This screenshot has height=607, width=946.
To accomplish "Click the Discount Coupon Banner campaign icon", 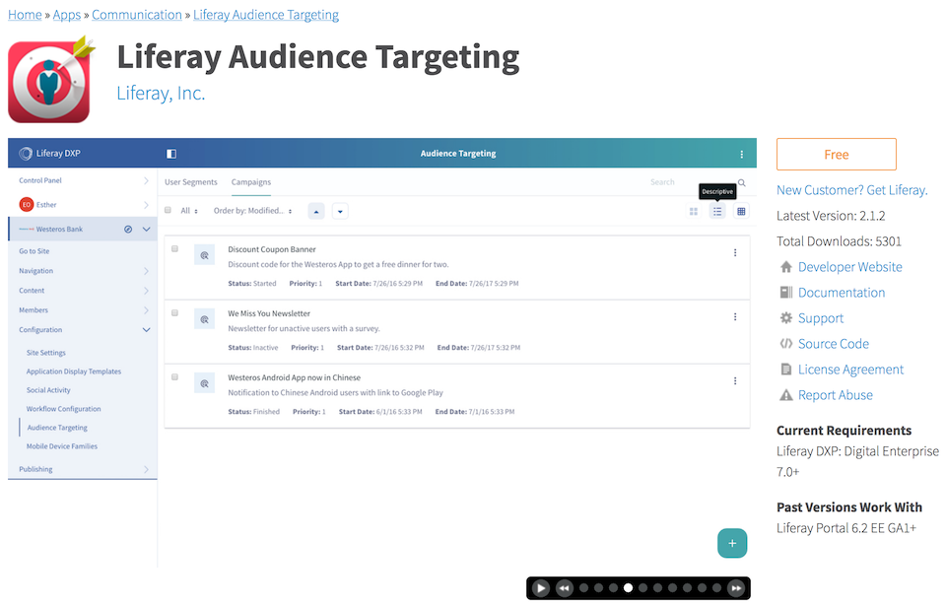I will click(205, 255).
